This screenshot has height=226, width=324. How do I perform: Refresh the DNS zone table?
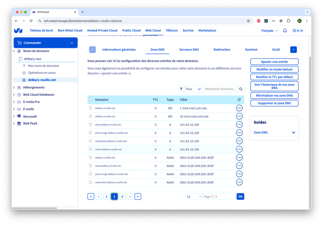tap(239, 100)
